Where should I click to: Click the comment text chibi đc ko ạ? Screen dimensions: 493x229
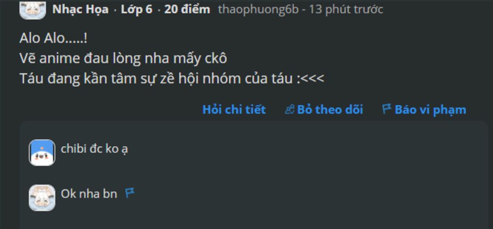pyautogui.click(x=94, y=149)
